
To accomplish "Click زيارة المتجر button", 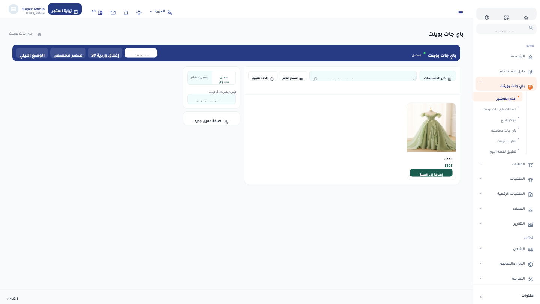I will (65, 11).
